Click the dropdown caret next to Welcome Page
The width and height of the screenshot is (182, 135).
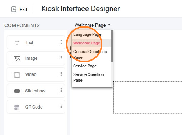point(109,25)
